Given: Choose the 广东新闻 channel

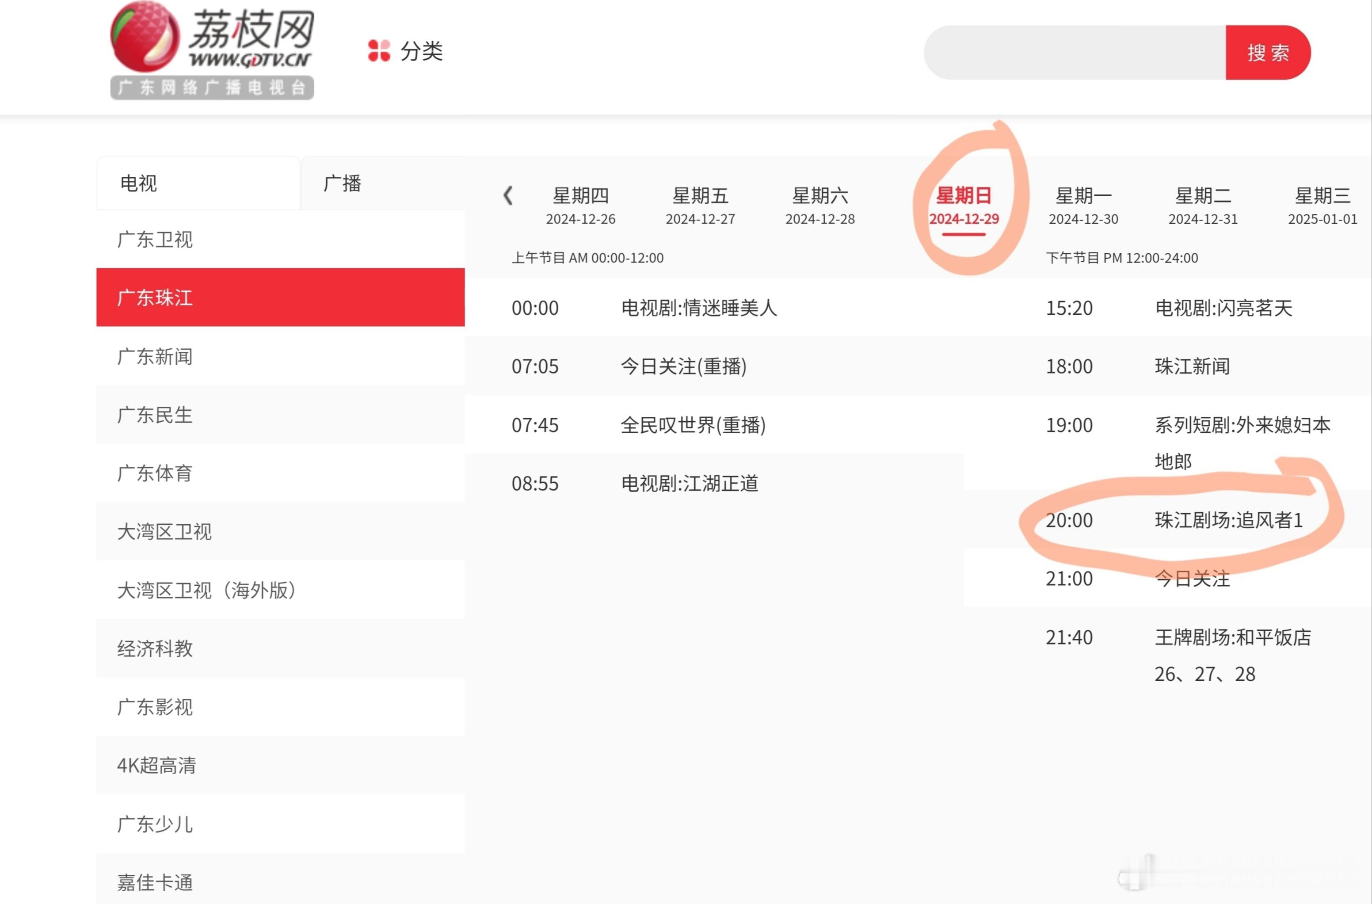Looking at the screenshot, I should tap(281, 356).
